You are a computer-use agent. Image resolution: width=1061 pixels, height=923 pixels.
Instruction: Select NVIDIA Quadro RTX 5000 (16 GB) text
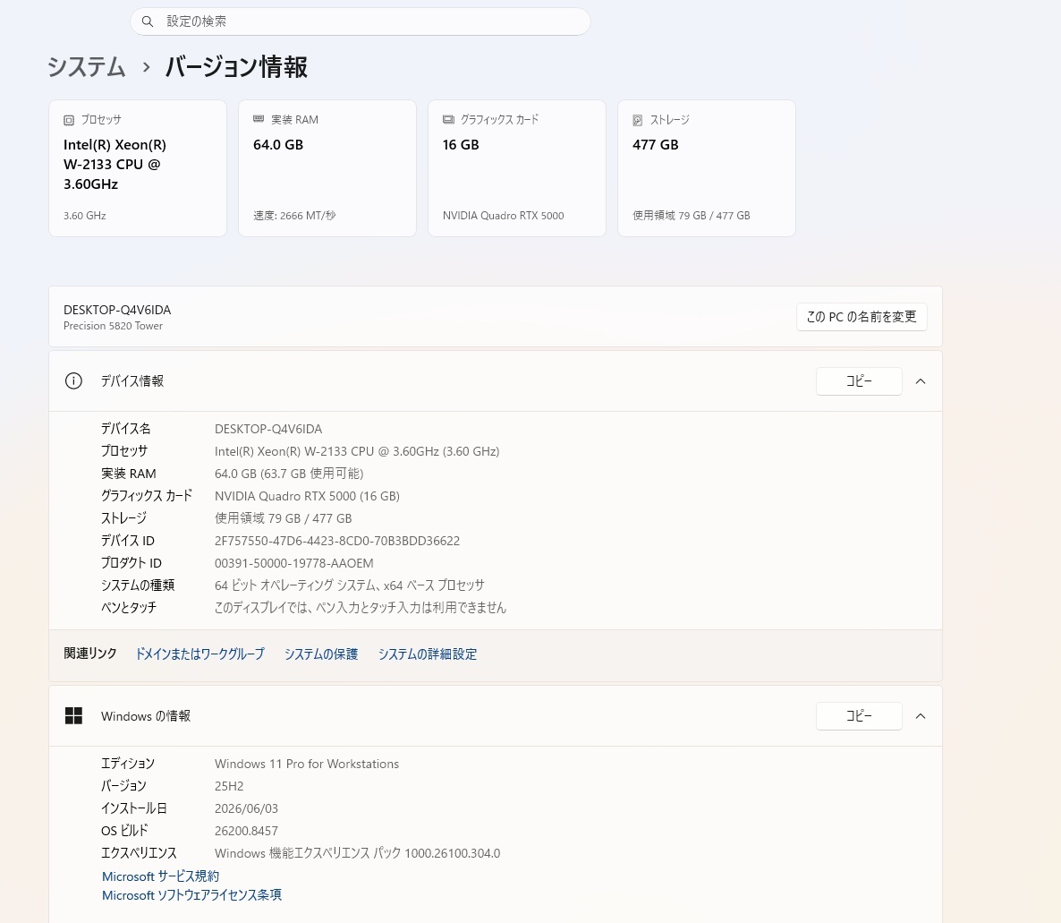tap(307, 496)
